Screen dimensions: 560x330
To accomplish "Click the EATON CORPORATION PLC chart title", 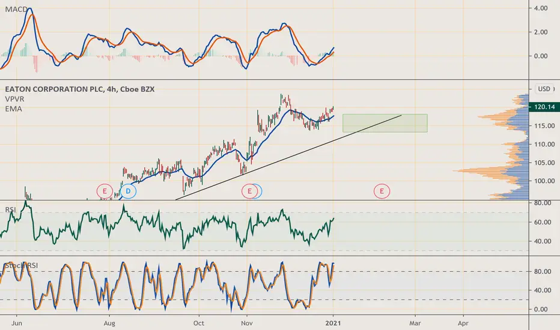I will (80, 89).
